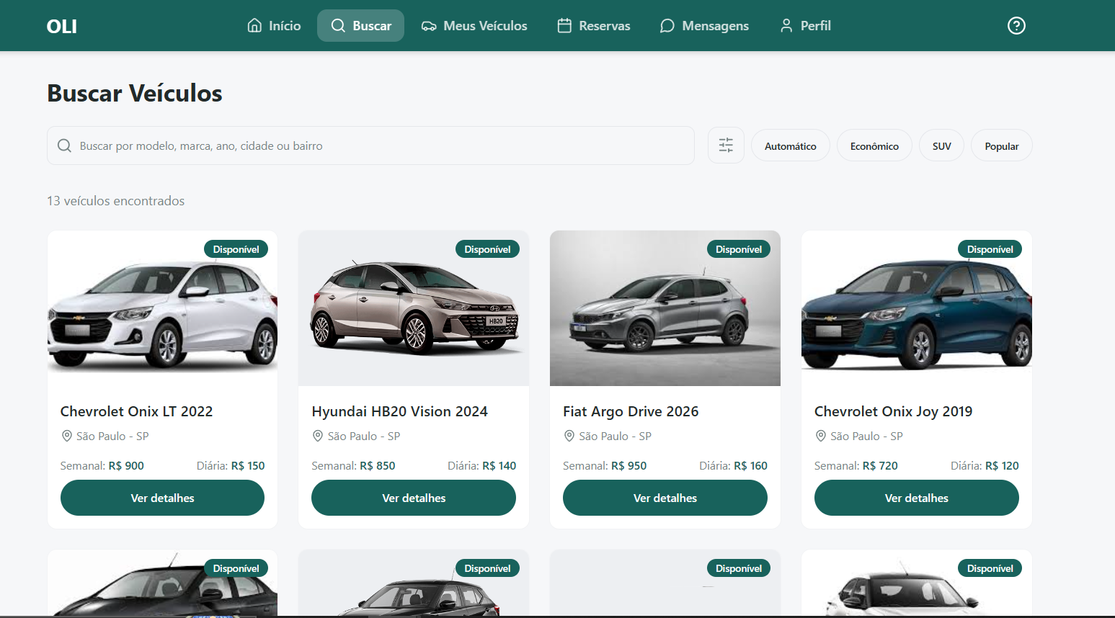The image size is (1115, 618).
Task: Click the OLI logo
Action: 62,27
